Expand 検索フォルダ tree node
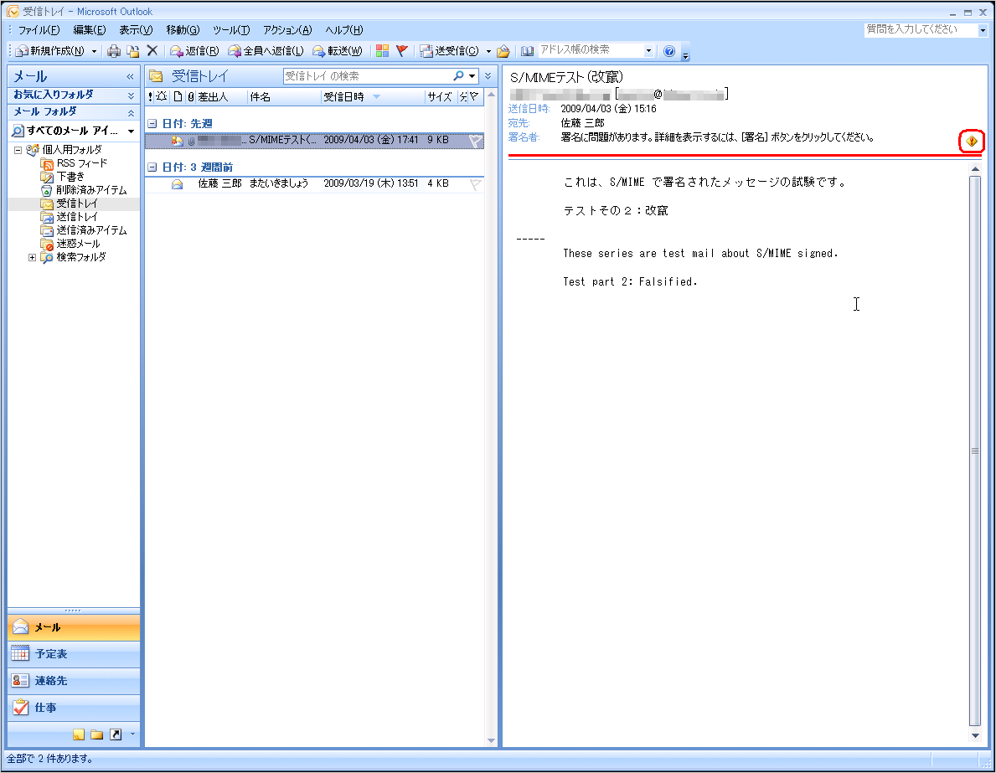996x773 pixels. pos(32,257)
